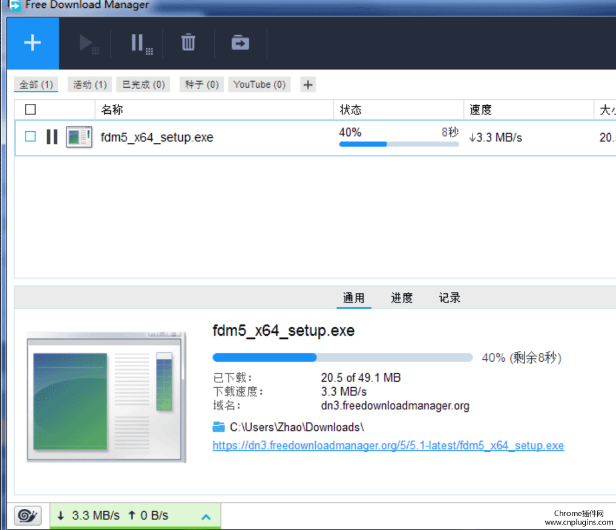Screen dimensions: 616x530
Task: Move download using the folder-arrow icon
Action: tap(240, 42)
